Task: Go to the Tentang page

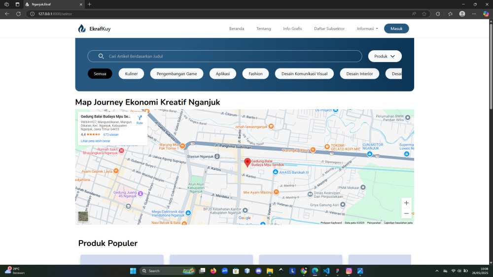Action: (263, 29)
